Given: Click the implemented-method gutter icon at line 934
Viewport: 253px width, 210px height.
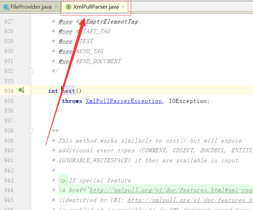Looking at the screenshot, I should click(x=21, y=90).
